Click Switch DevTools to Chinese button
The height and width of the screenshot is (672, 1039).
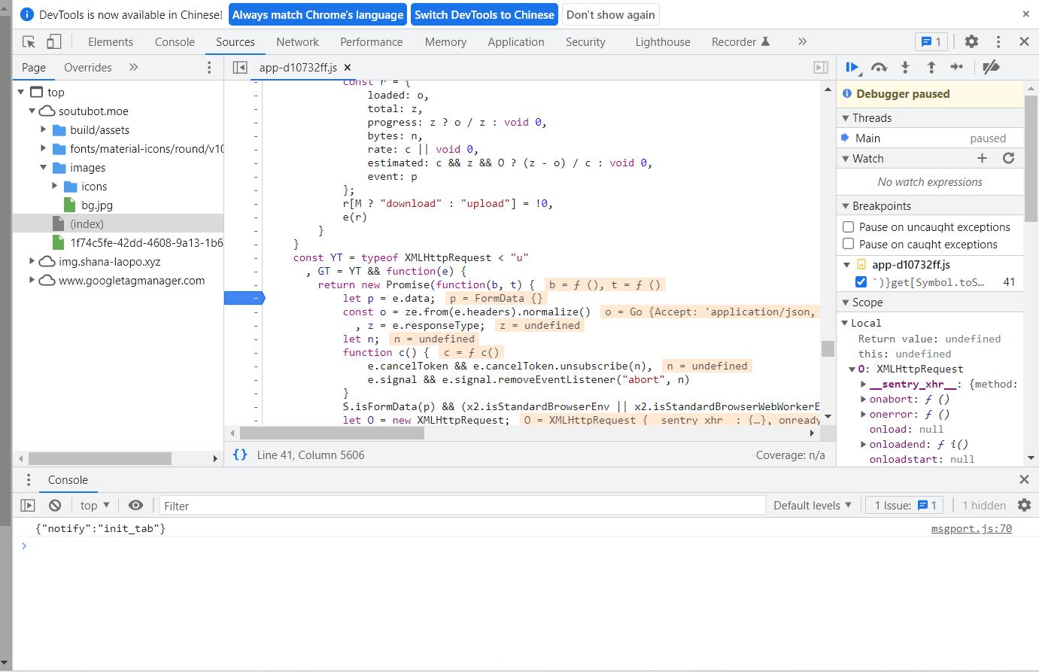click(485, 14)
